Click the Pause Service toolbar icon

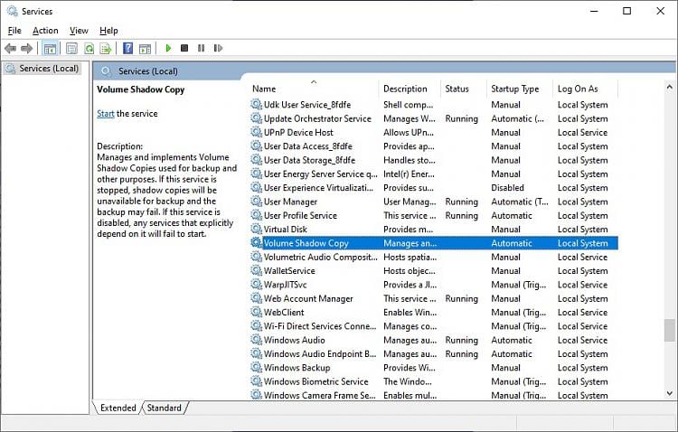201,48
